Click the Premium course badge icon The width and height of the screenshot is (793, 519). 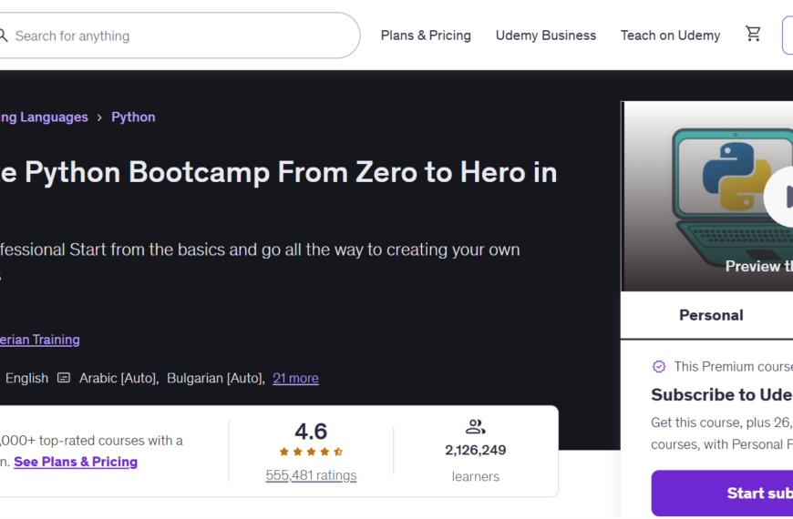tap(659, 366)
